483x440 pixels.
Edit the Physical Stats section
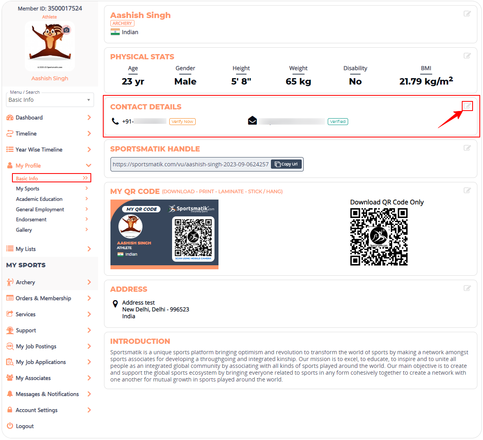pos(467,56)
